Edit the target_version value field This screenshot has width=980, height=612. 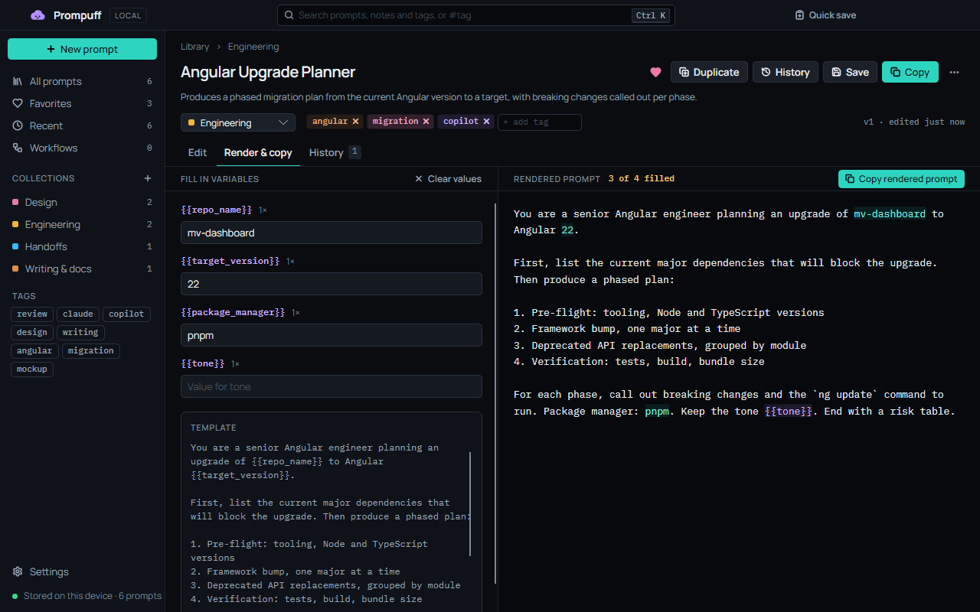[332, 284]
